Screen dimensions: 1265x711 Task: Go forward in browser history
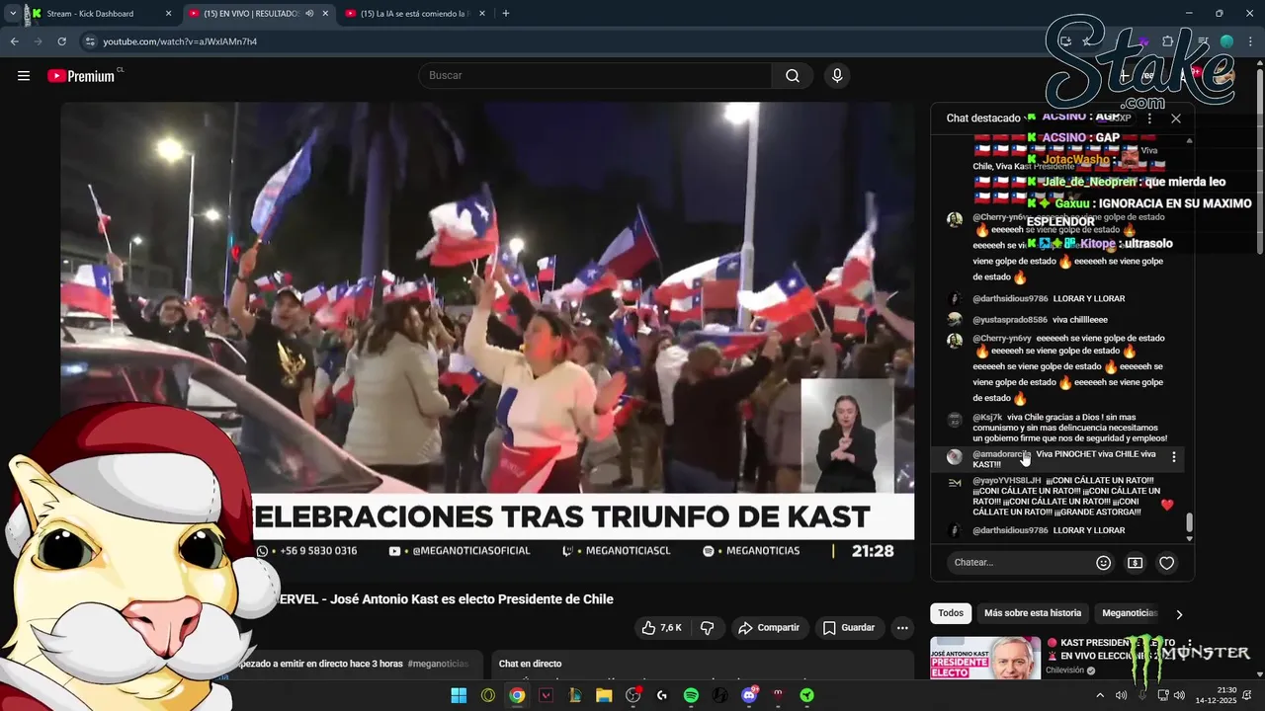coord(38,41)
